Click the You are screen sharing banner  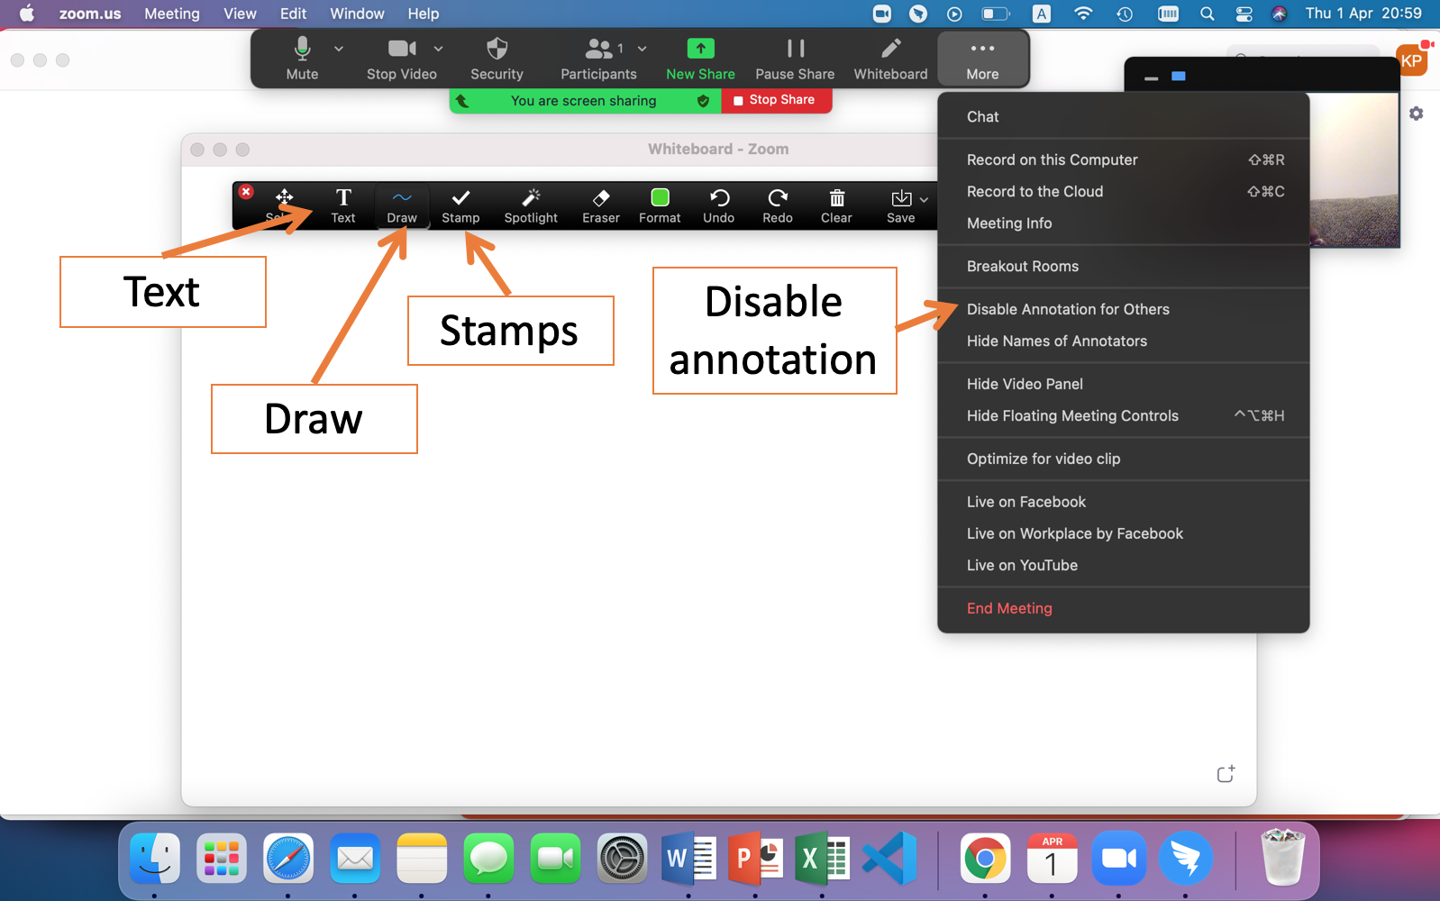pos(584,101)
